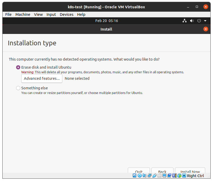Click the USB devices status icon

click(x=155, y=176)
